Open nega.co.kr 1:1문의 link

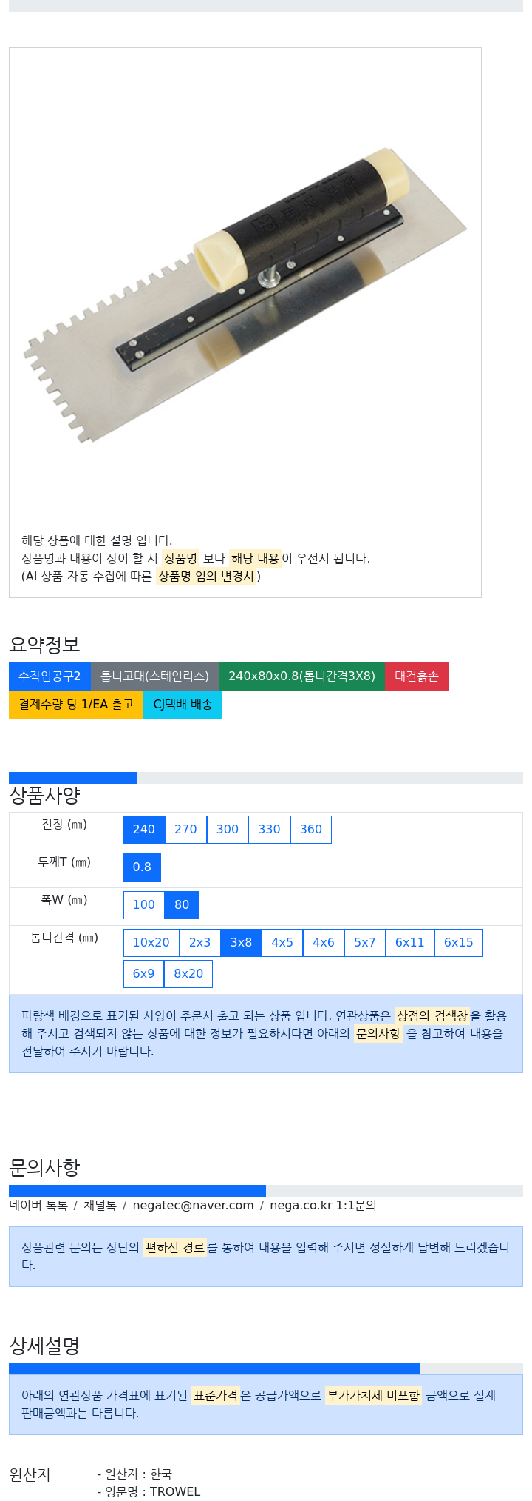(x=323, y=1206)
